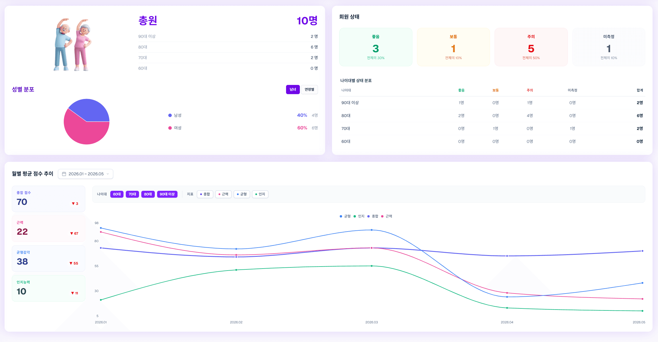Click the calendar icon in date range

pos(64,174)
